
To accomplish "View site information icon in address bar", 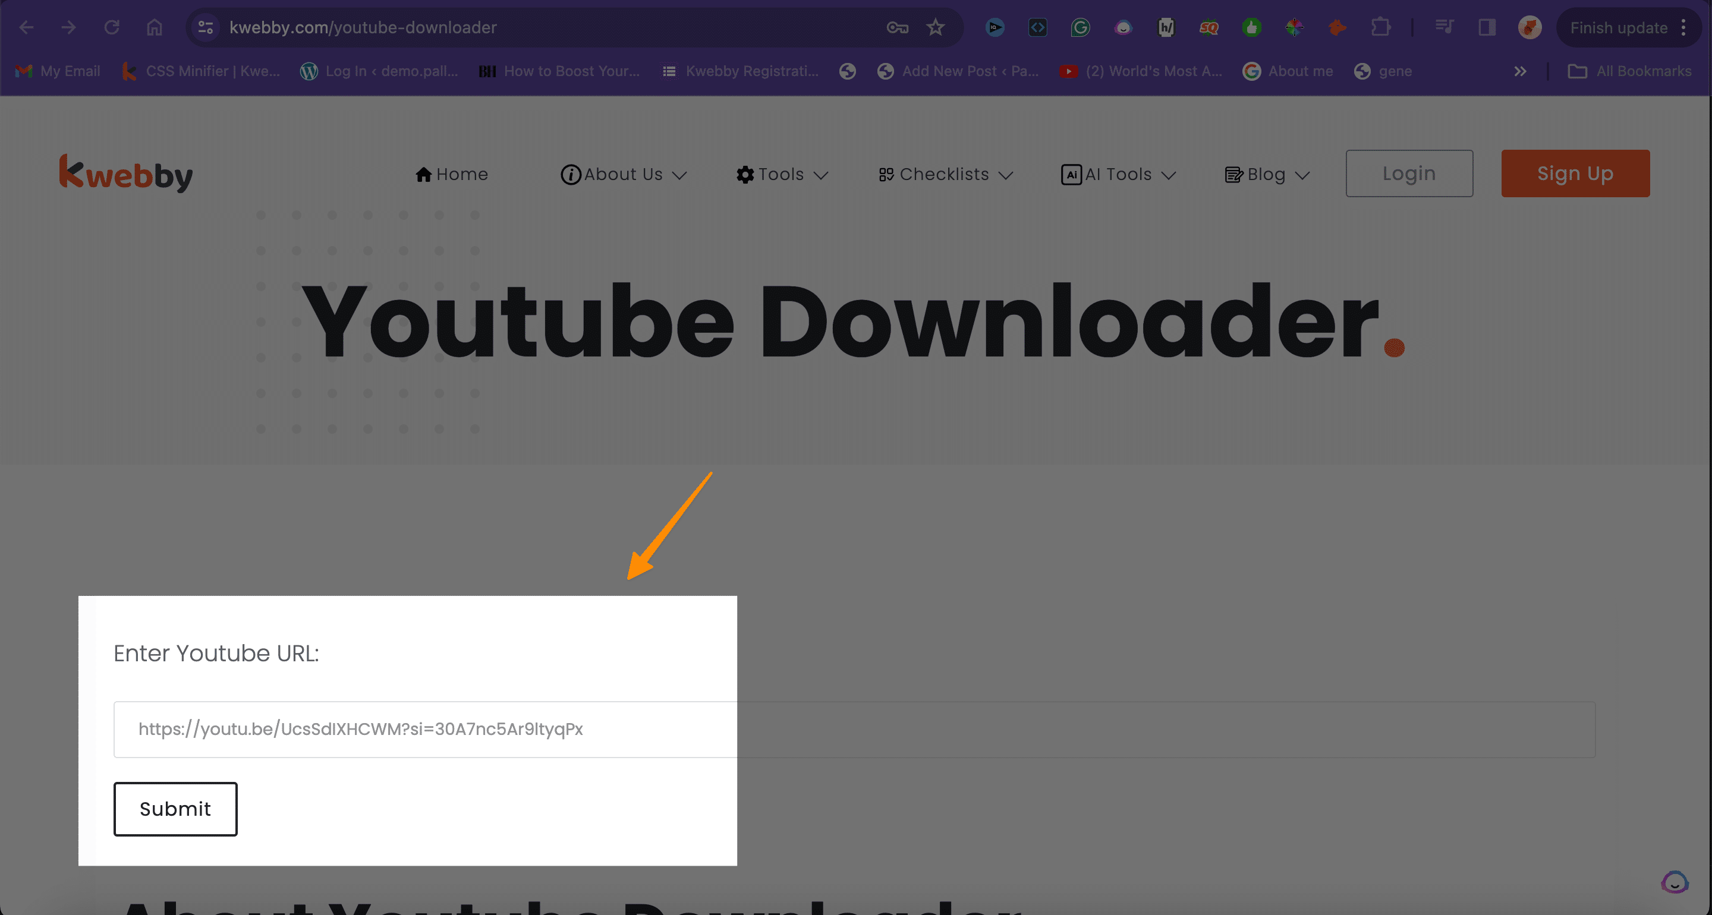I will [x=205, y=27].
